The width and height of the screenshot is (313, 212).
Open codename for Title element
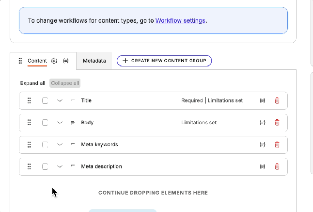263,100
